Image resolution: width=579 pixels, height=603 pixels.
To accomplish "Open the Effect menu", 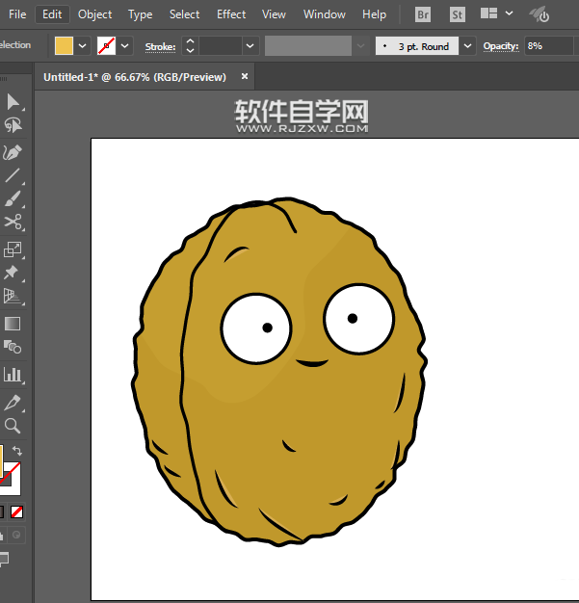I will [231, 14].
